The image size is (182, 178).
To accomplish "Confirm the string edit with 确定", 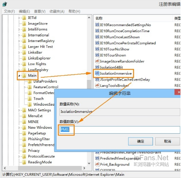I will 141,141.
